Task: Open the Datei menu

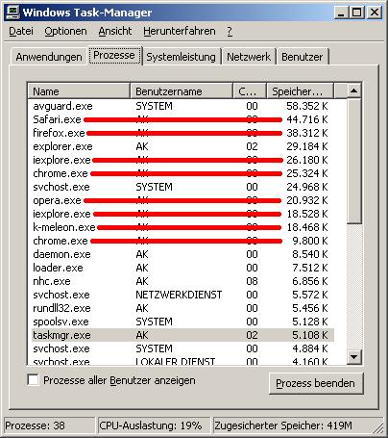Action: (21, 31)
